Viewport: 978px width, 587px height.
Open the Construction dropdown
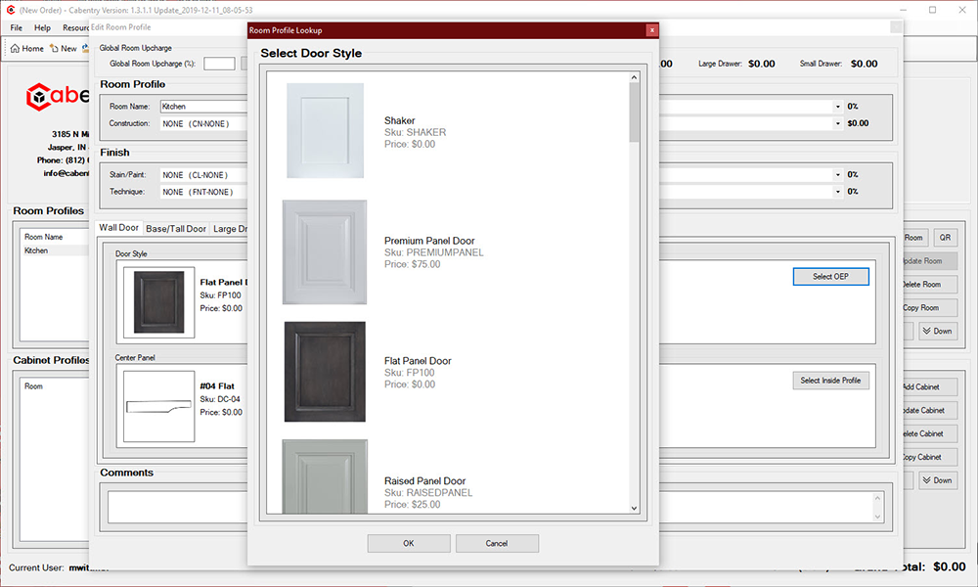204,124
